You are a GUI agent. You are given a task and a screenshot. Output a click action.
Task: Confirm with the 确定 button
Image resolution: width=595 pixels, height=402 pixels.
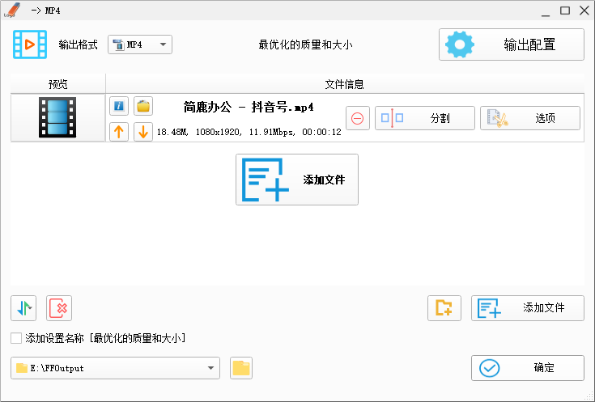coord(528,368)
